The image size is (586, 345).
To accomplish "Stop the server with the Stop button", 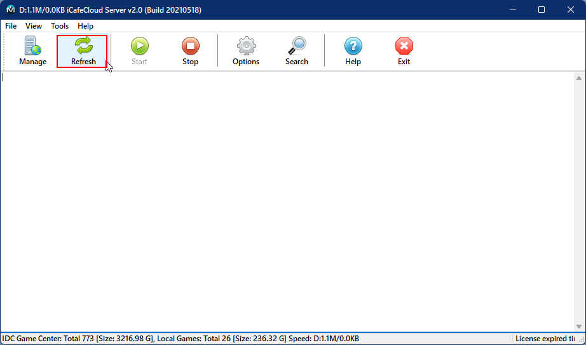I will (x=190, y=51).
